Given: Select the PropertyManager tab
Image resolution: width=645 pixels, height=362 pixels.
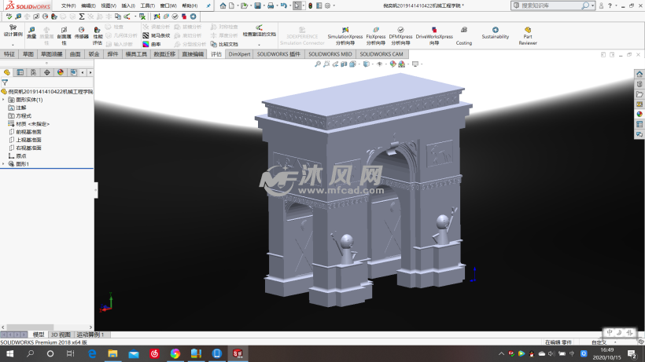Looking at the screenshot, I should pyautogui.click(x=20, y=72).
